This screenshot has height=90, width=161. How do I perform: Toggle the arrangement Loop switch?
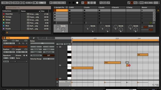pyautogui.click(x=105, y=3)
